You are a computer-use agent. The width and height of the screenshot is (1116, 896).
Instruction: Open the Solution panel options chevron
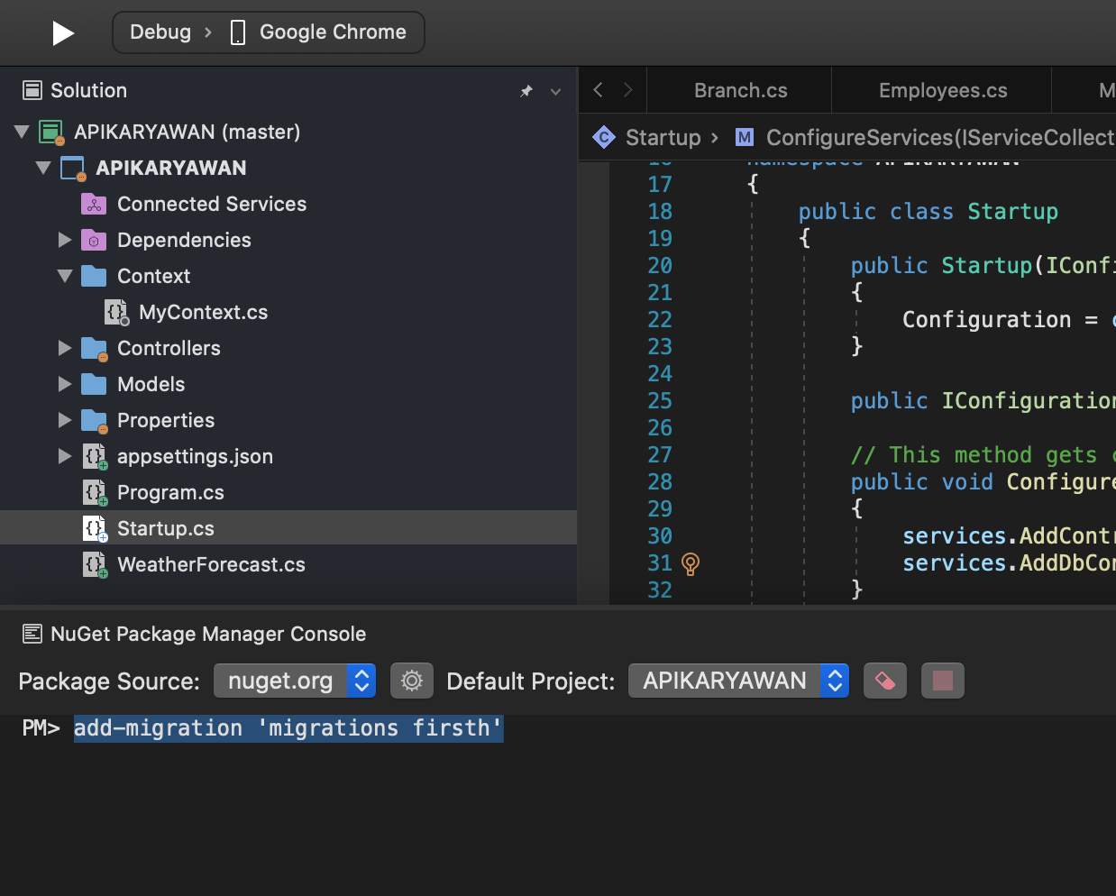point(555,92)
